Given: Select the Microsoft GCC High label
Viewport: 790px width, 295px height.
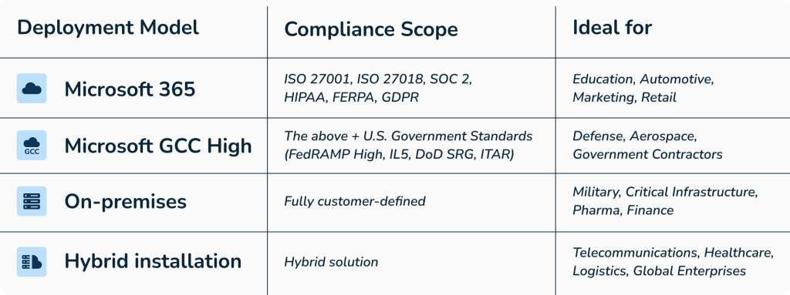Looking at the screenshot, I should click(158, 146).
